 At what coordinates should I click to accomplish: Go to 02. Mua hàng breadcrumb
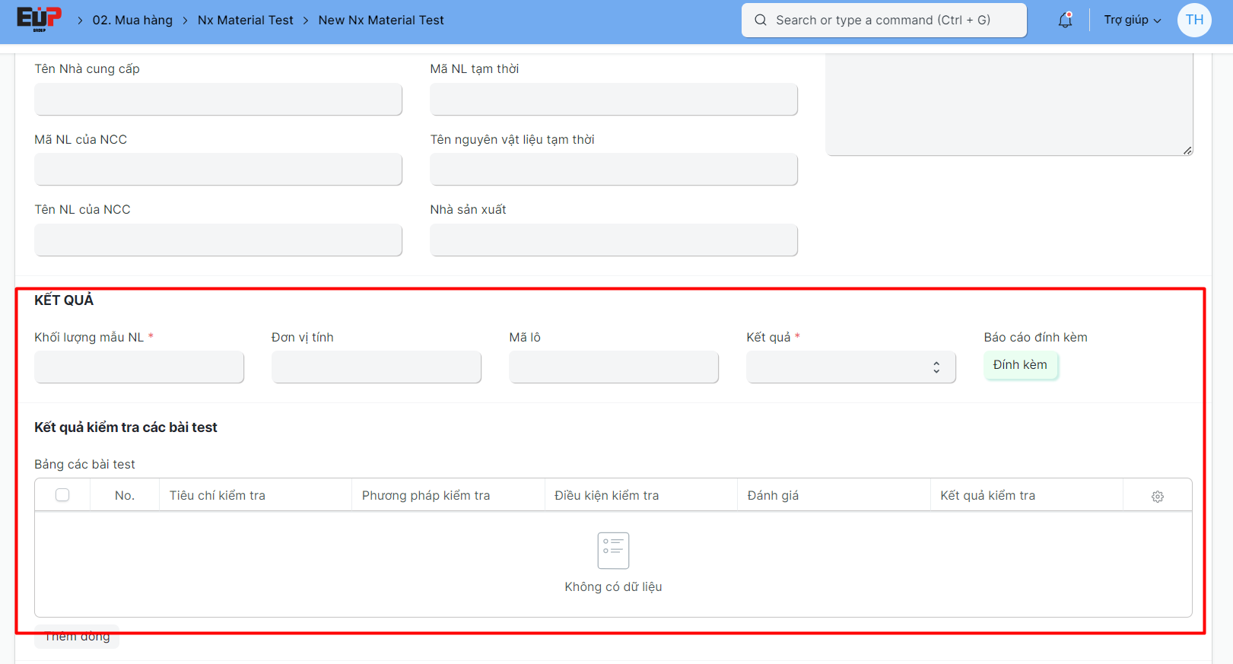coord(132,21)
